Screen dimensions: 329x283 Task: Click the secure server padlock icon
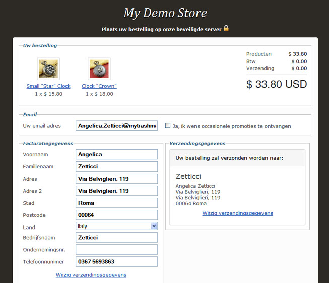pos(226,28)
